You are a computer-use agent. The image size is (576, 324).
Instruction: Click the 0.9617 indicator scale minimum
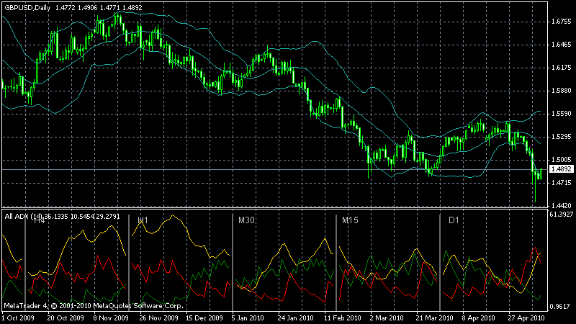click(x=562, y=306)
